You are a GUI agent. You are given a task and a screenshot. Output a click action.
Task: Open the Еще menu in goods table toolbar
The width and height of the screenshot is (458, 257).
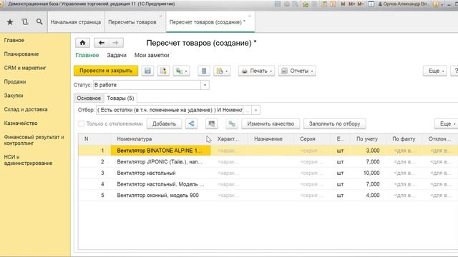[x=447, y=124]
